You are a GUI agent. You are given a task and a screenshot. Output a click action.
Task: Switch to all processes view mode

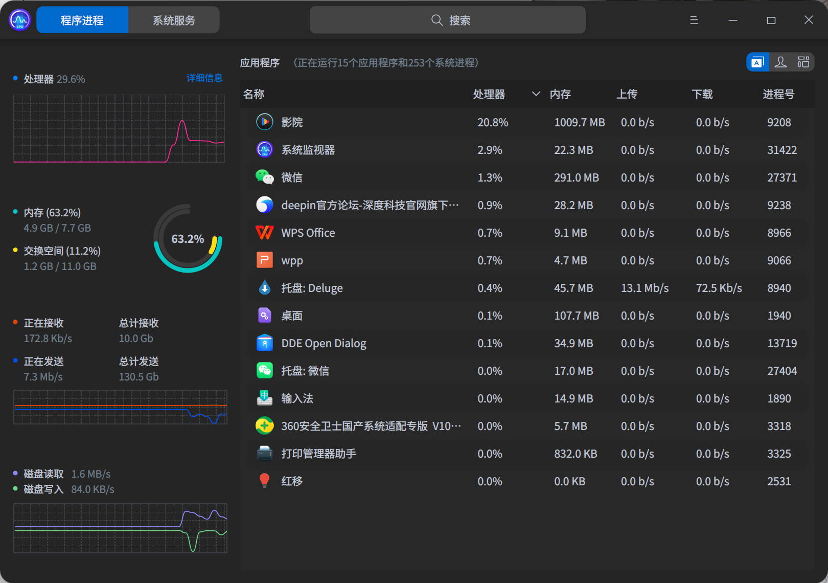pyautogui.click(x=803, y=62)
